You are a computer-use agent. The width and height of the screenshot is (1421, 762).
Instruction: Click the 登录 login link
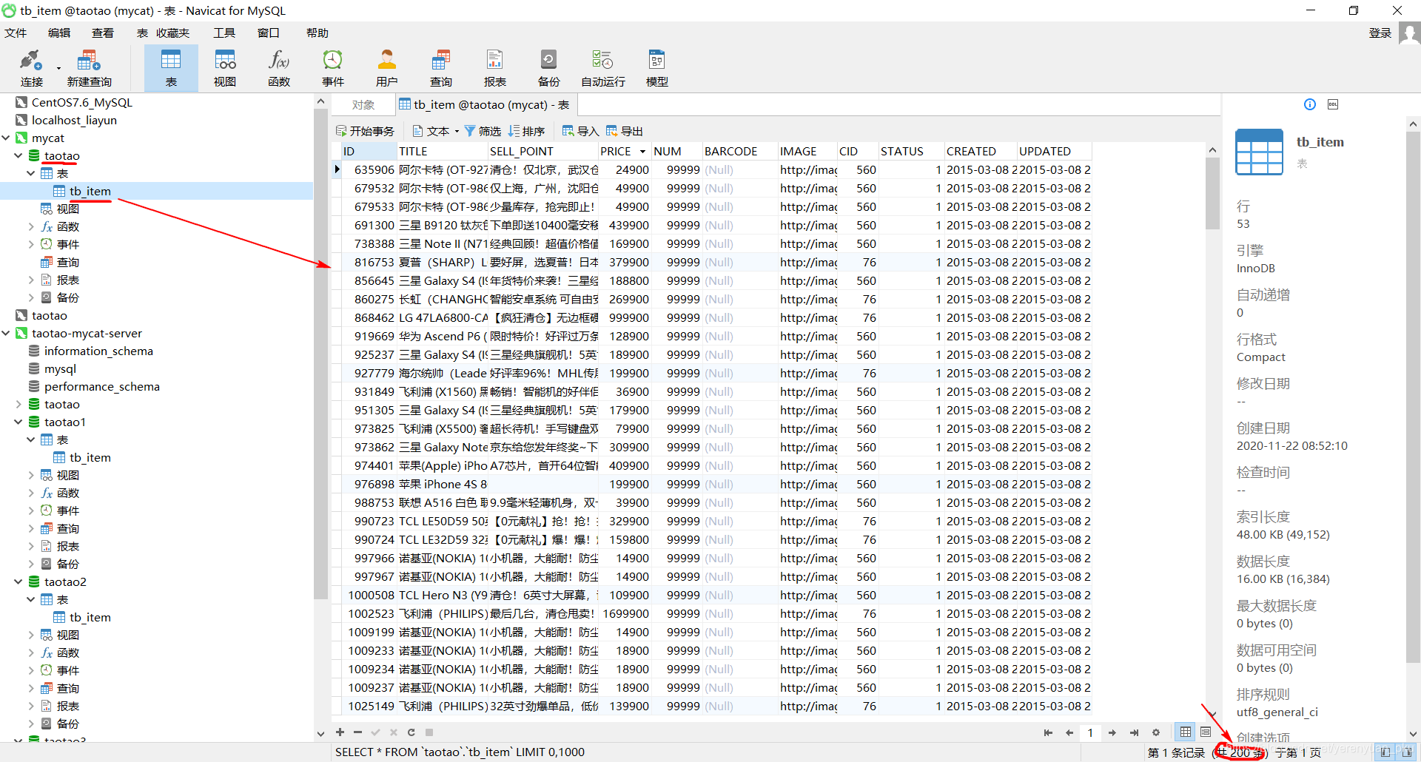[x=1380, y=33]
